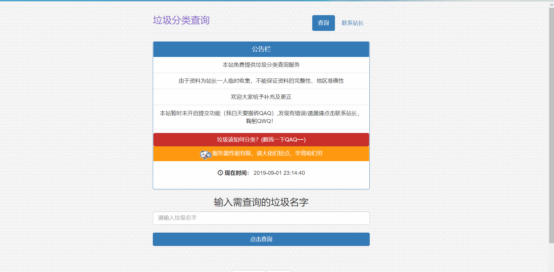Click the page vertical scrollbar
This screenshot has width=554, height=272.
point(551,125)
